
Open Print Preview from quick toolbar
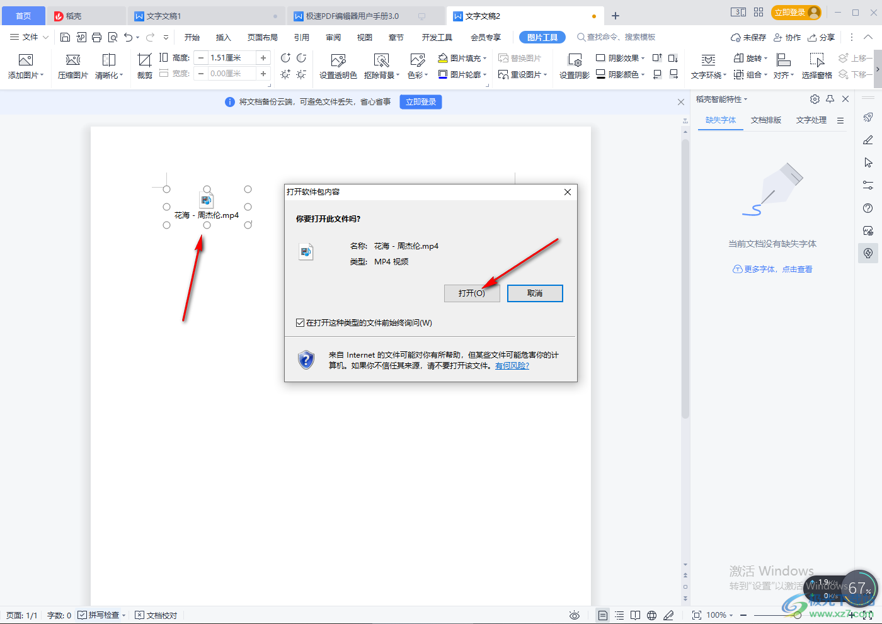pos(113,37)
